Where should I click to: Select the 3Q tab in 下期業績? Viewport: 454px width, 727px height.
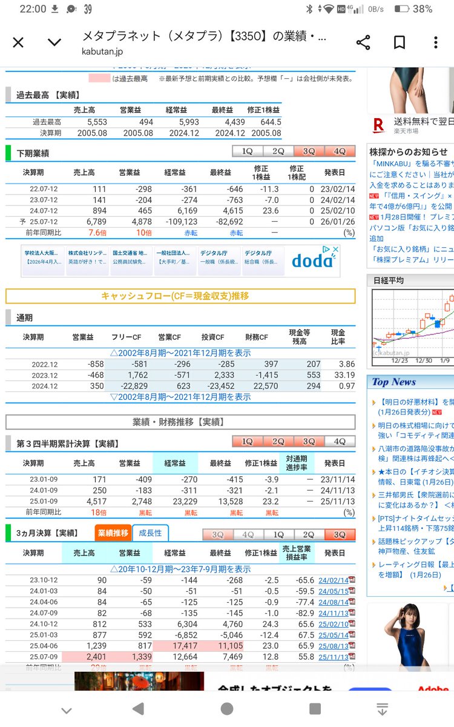click(x=309, y=151)
